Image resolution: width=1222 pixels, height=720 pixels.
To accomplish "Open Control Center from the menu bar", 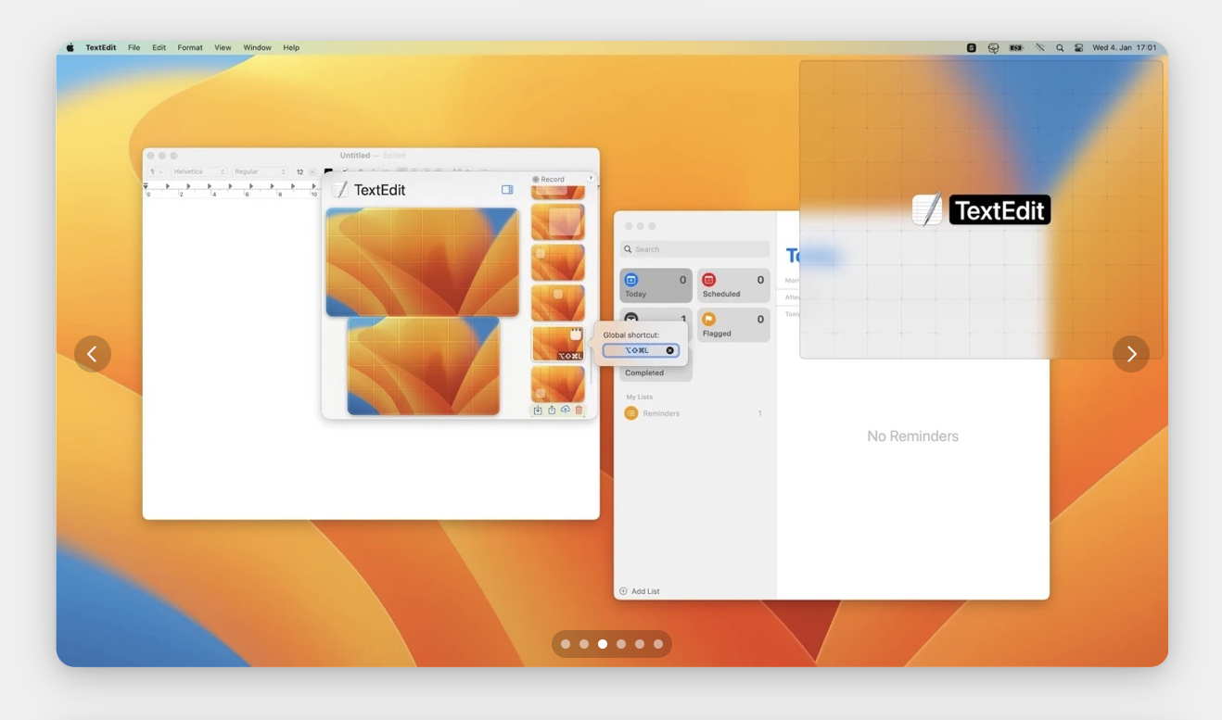I will [1078, 47].
